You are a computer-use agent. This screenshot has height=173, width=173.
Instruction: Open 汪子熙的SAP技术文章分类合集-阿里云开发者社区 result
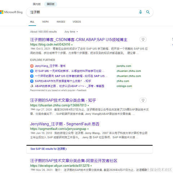(x=74, y=161)
